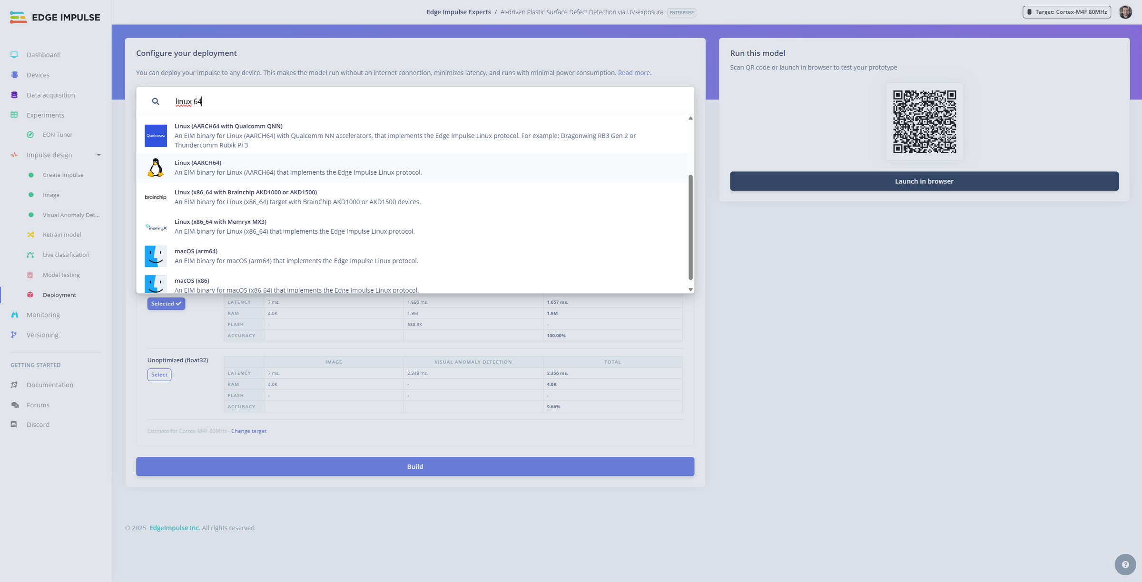Go to Create impulse step

63,175
